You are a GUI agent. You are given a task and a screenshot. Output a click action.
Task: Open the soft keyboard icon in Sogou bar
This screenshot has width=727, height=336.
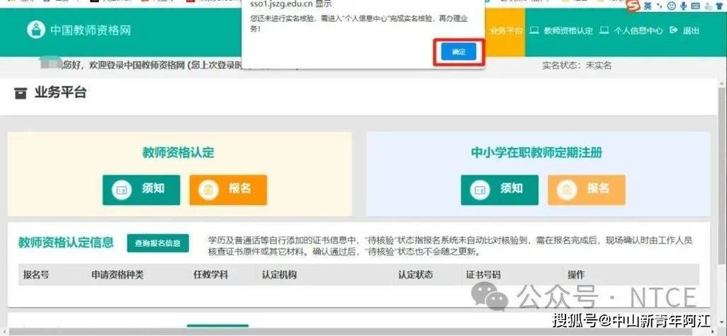[696, 6]
